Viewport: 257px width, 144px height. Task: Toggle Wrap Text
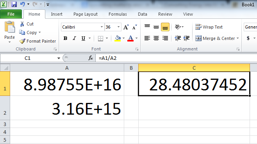[209, 27]
